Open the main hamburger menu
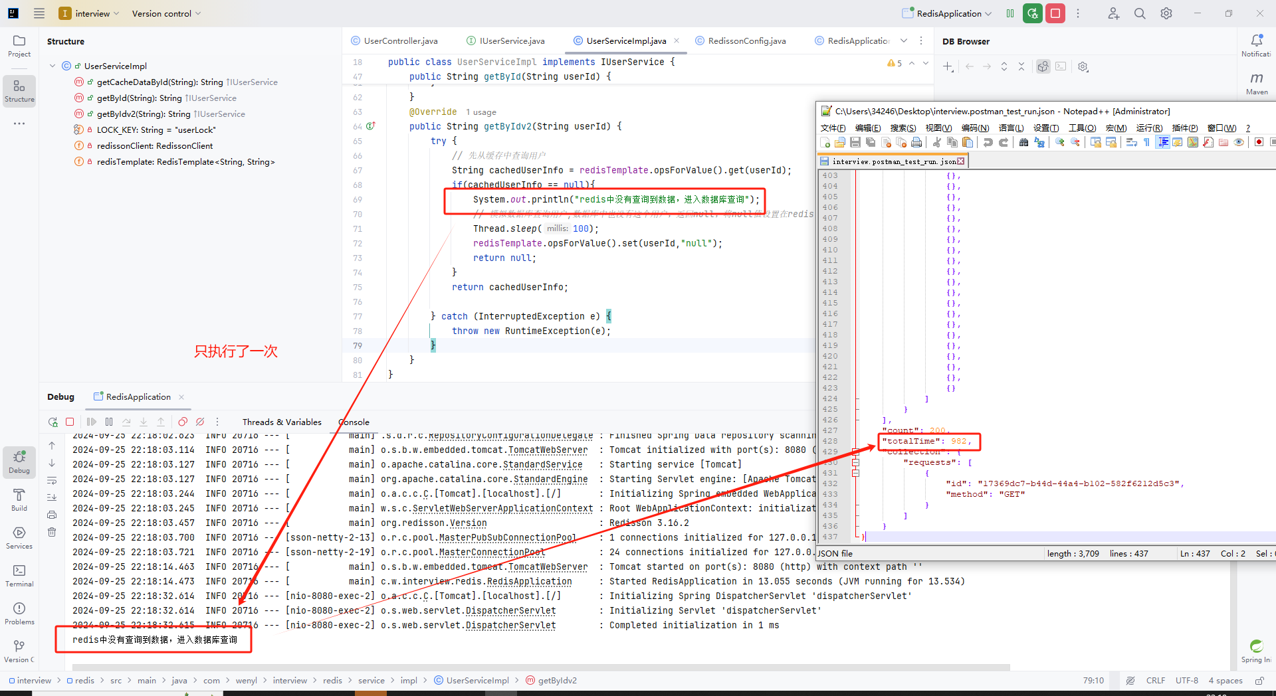 [x=39, y=13]
